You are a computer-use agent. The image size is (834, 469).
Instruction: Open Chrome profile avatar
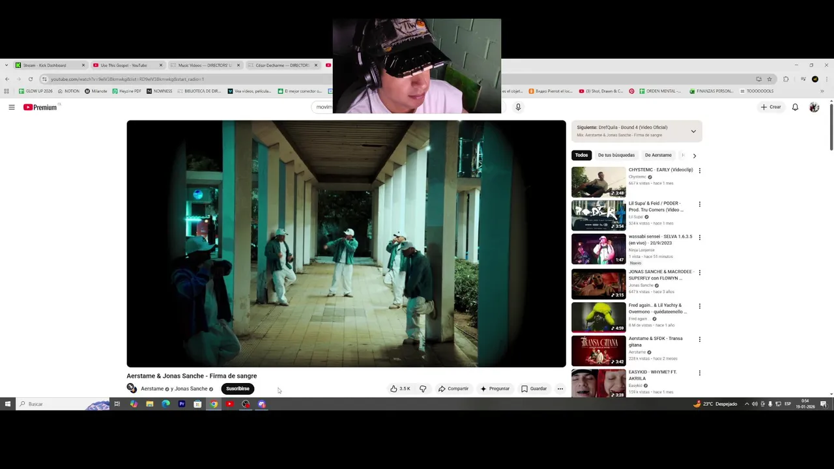[x=815, y=79]
